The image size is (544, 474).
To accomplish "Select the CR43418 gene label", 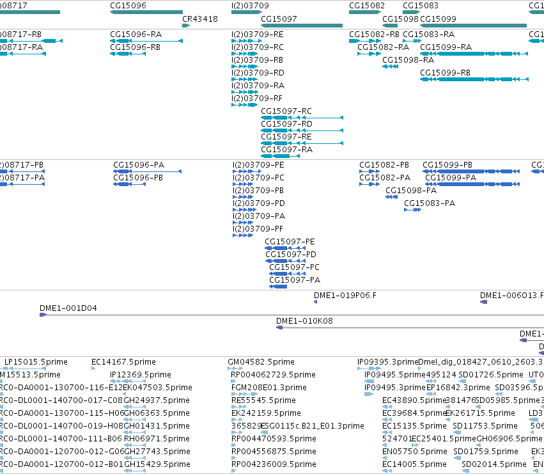I will point(200,19).
